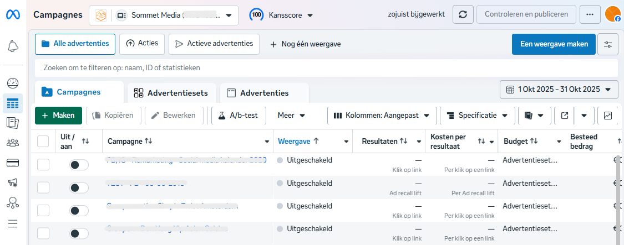624x245 pixels.
Task: Click the green Maken button
Action: pos(58,116)
